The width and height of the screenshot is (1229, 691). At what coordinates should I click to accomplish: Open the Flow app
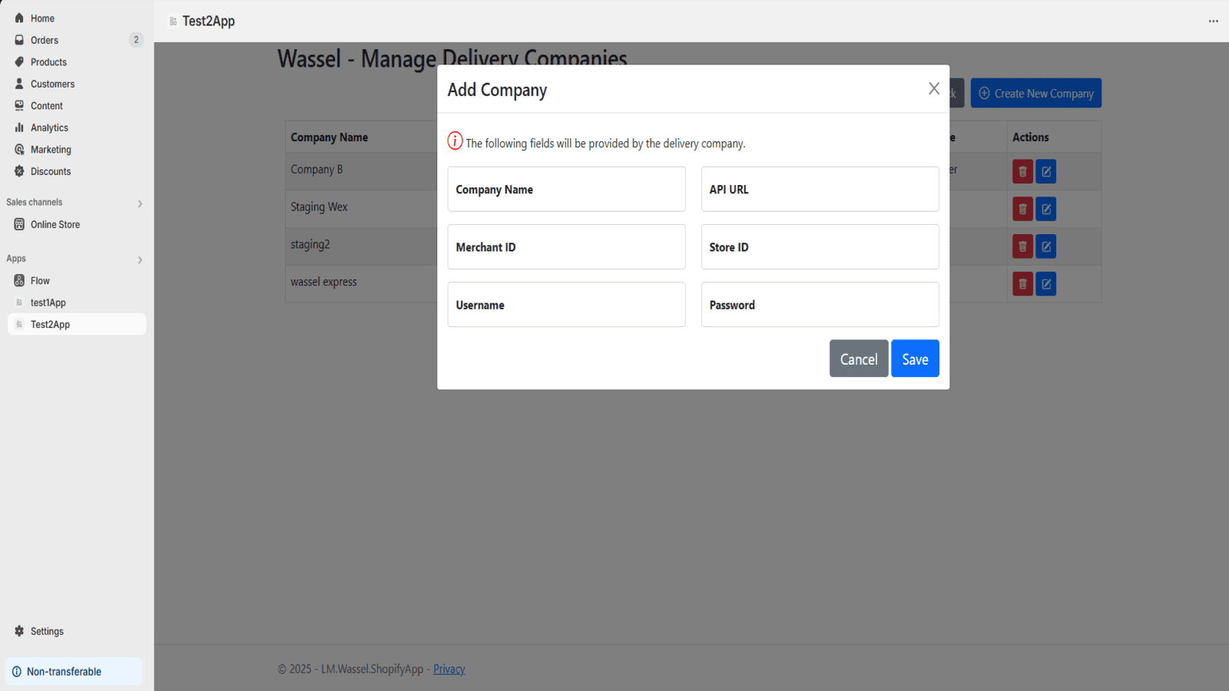(40, 281)
